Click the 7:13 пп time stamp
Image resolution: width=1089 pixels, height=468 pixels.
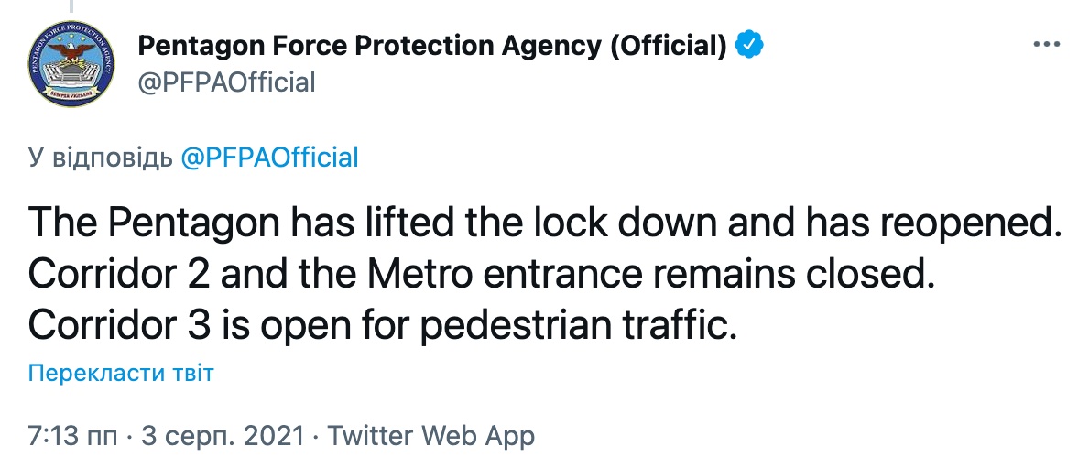tap(72, 436)
